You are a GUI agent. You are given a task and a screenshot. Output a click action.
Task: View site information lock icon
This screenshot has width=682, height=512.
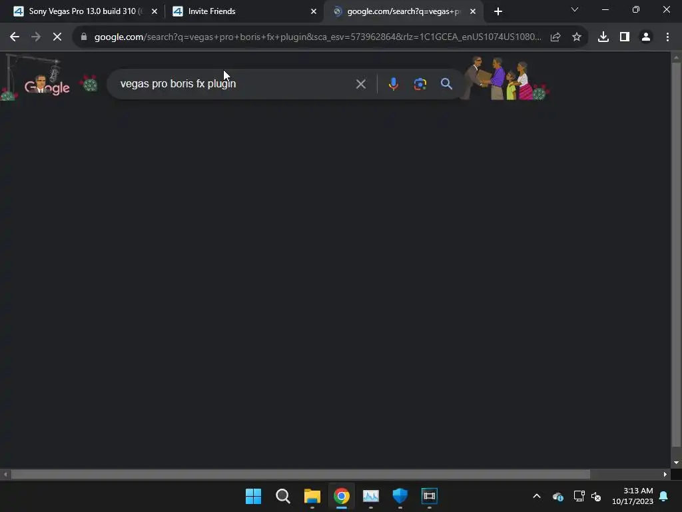pos(84,37)
